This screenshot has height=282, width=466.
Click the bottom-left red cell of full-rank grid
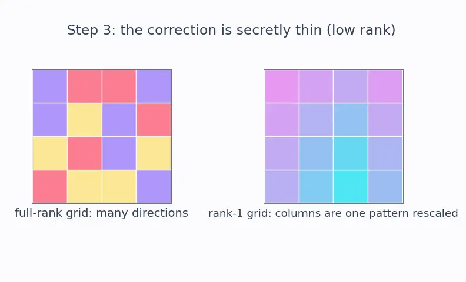tap(50, 187)
